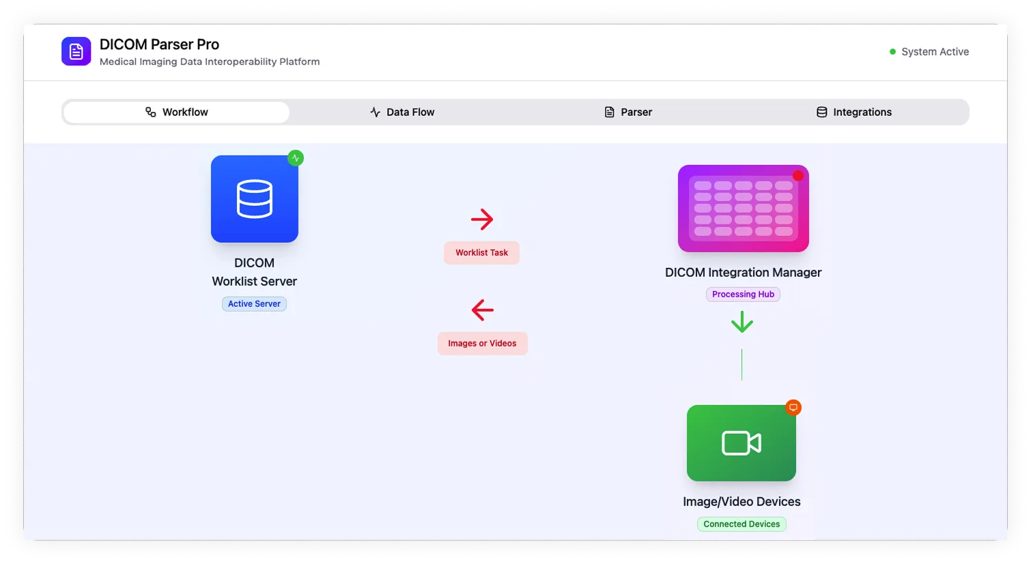Open the Integrations tab
The image size is (1031, 564).
[854, 113]
